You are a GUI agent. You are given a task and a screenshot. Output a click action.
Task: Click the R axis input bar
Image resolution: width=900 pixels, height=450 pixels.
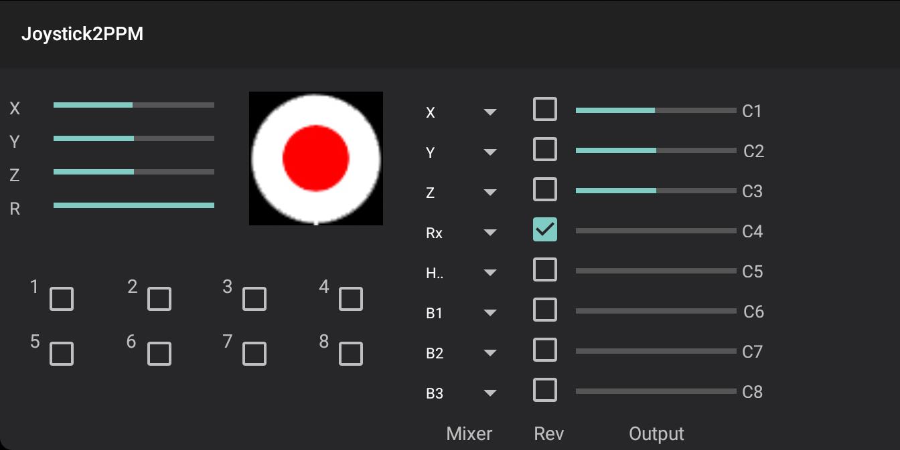click(x=134, y=205)
